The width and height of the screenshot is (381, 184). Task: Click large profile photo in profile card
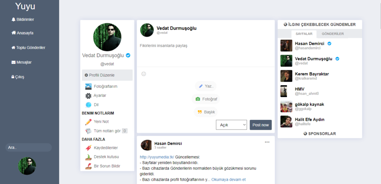click(x=107, y=37)
